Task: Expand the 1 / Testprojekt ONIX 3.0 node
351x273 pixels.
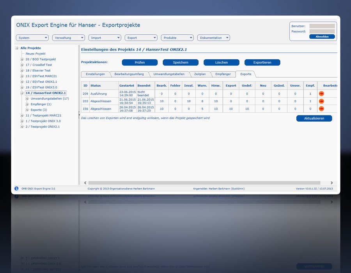Action: click(22, 121)
